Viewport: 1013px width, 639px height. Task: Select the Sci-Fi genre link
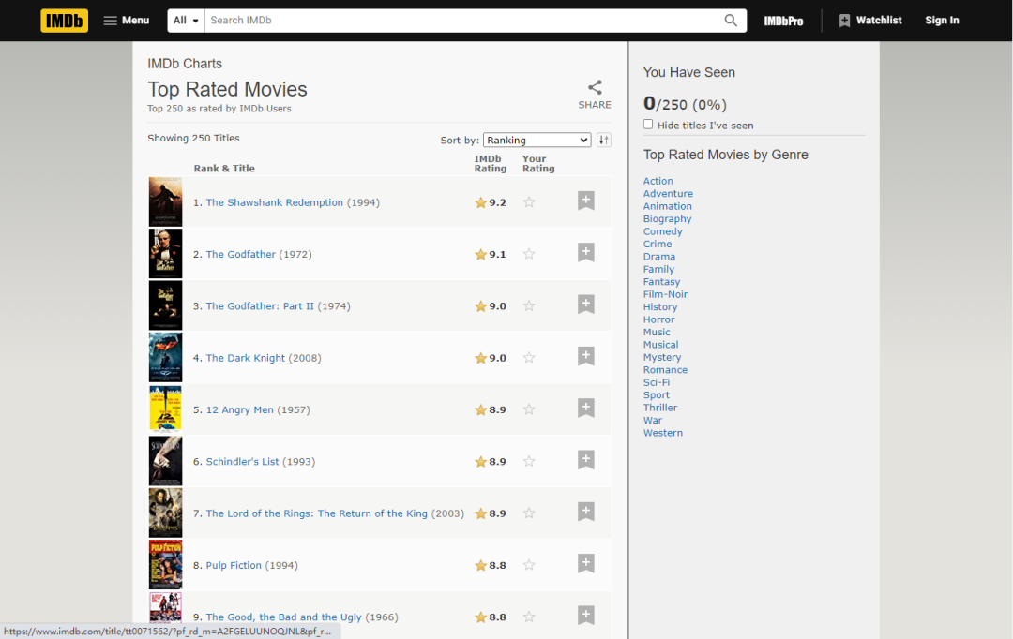pos(657,383)
